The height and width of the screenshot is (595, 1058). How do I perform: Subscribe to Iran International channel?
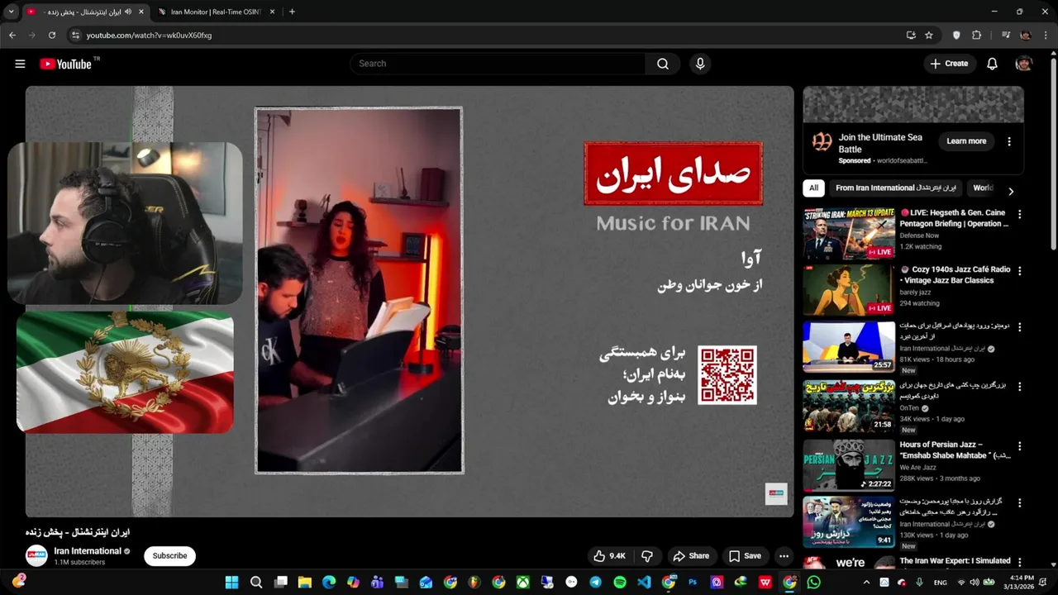[169, 556]
